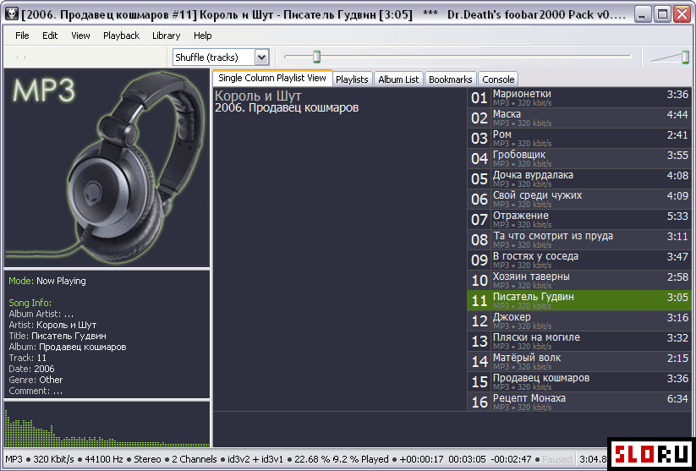
Task: Click the headphones album art image
Action: [107, 167]
